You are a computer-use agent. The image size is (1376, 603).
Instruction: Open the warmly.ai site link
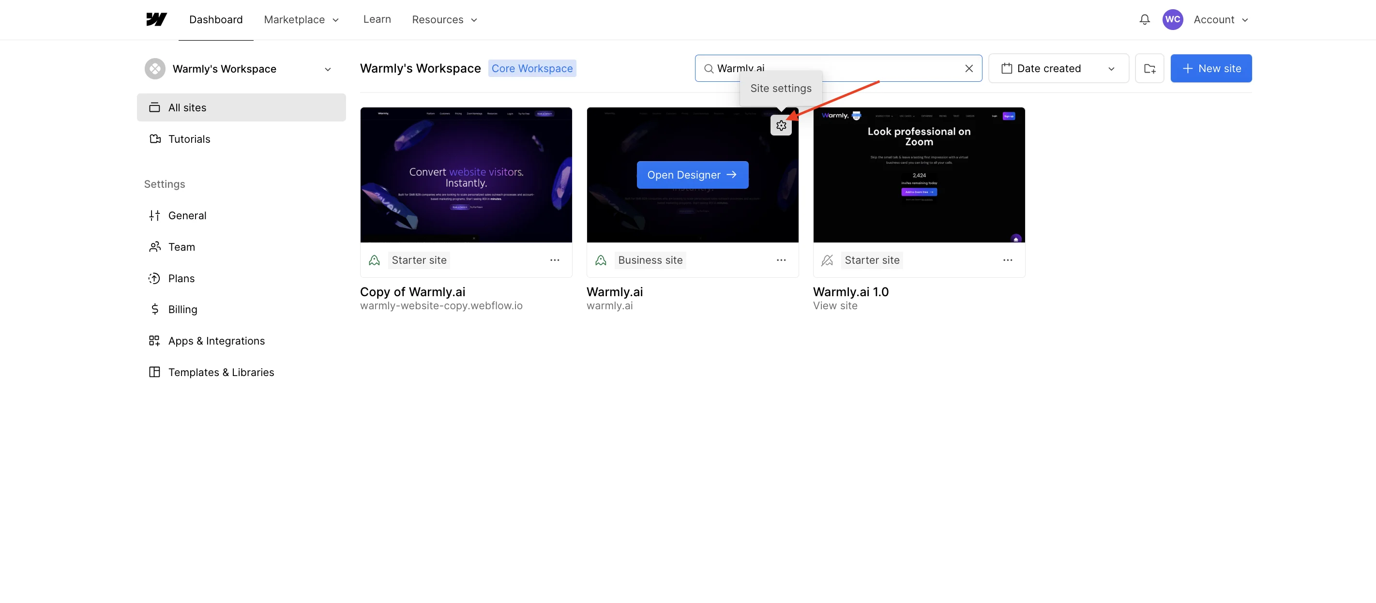[x=609, y=305]
